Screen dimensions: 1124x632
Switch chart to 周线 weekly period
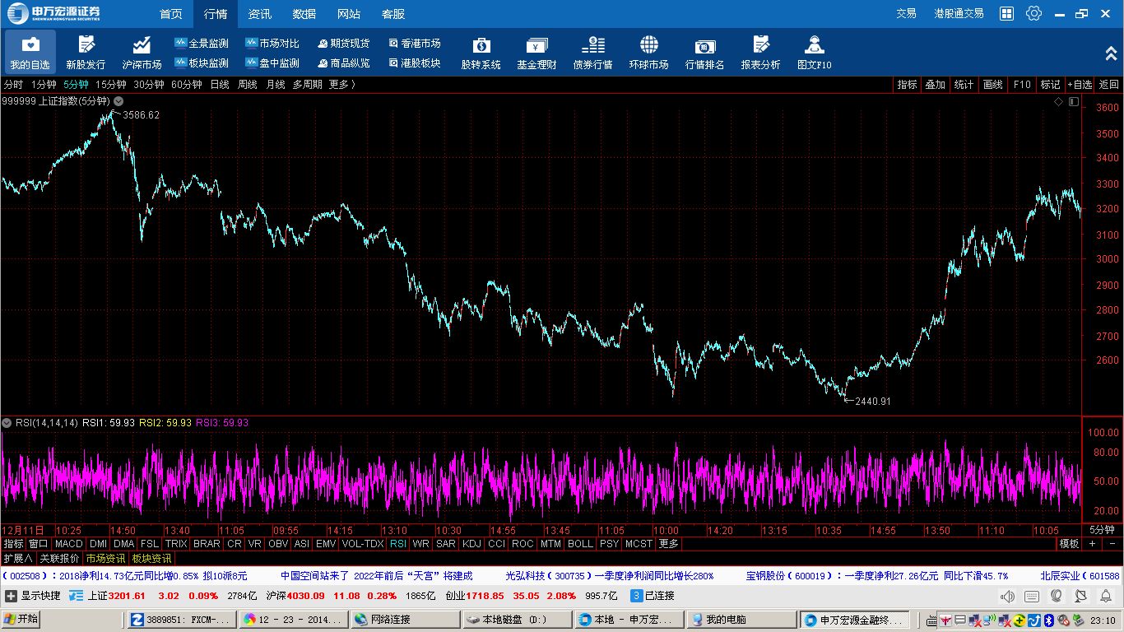(x=247, y=84)
